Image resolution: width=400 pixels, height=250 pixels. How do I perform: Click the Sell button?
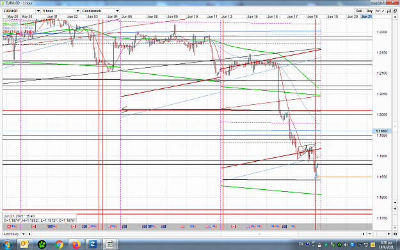pyautogui.click(x=359, y=11)
